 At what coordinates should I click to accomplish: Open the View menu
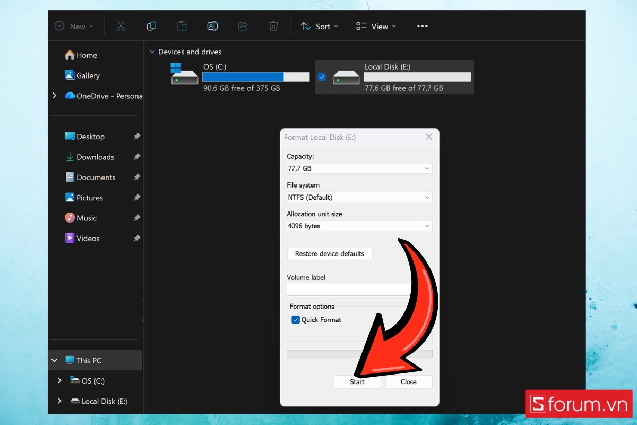(x=376, y=25)
